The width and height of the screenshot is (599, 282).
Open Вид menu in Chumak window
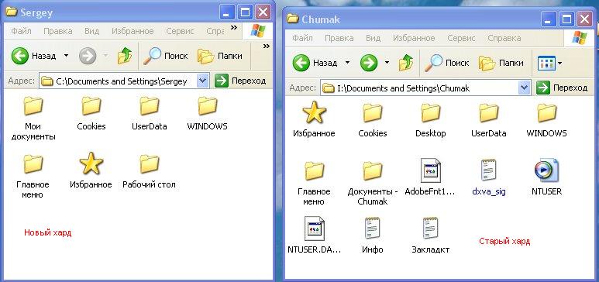[373, 38]
